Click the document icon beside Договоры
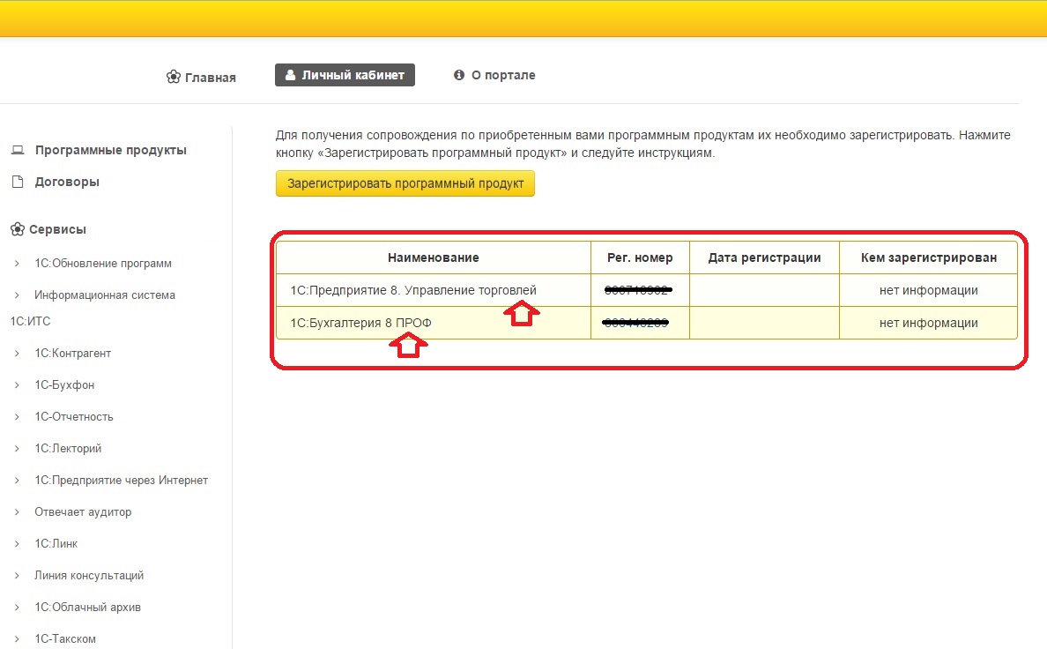Viewport: 1047px width, 649px height. point(17,182)
